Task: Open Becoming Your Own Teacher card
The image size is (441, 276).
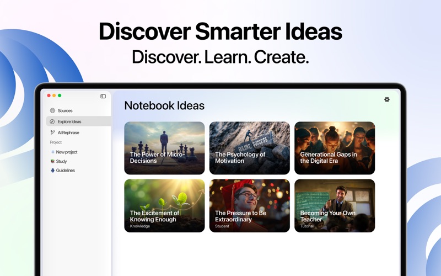Action: (335, 205)
